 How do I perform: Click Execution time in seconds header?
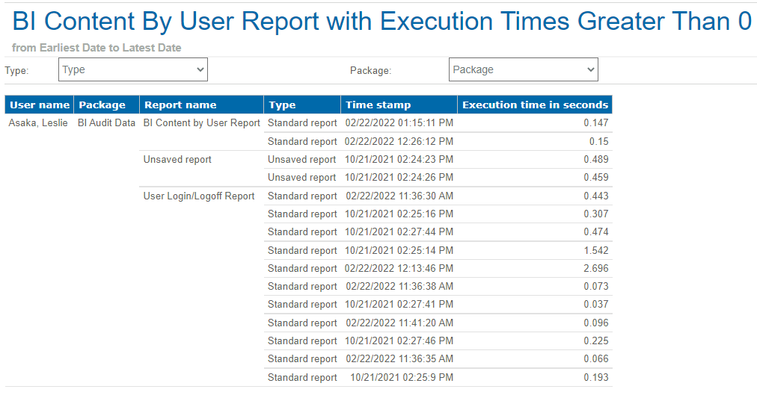click(x=535, y=105)
